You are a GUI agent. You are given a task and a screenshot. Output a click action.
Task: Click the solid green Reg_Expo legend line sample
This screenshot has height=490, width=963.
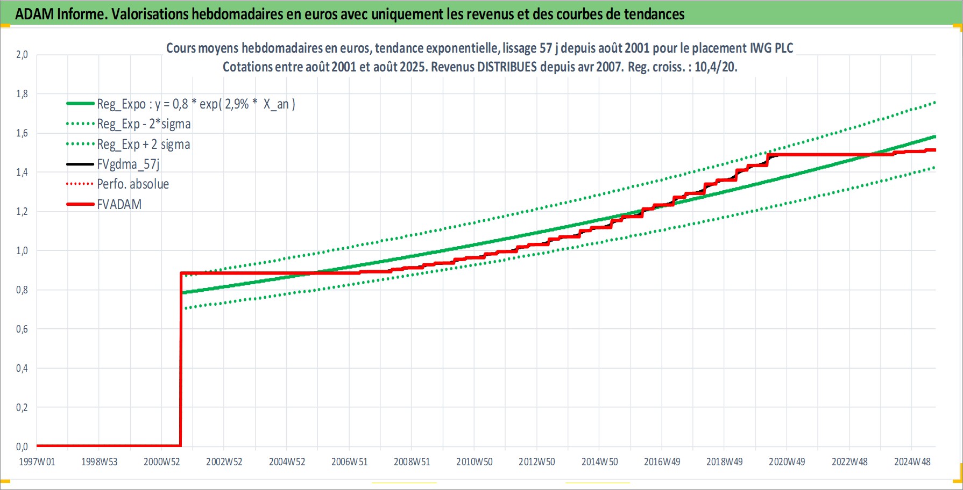point(80,104)
